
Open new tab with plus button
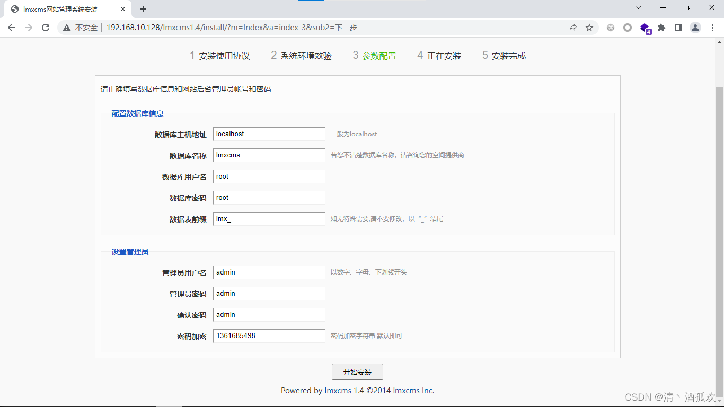click(143, 9)
